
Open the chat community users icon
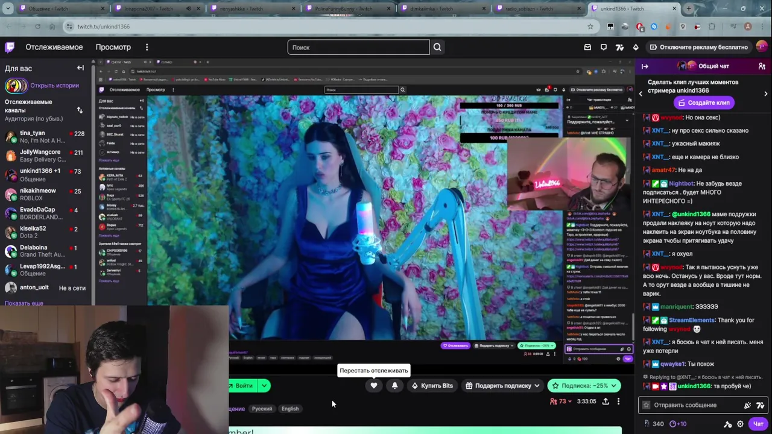762,66
